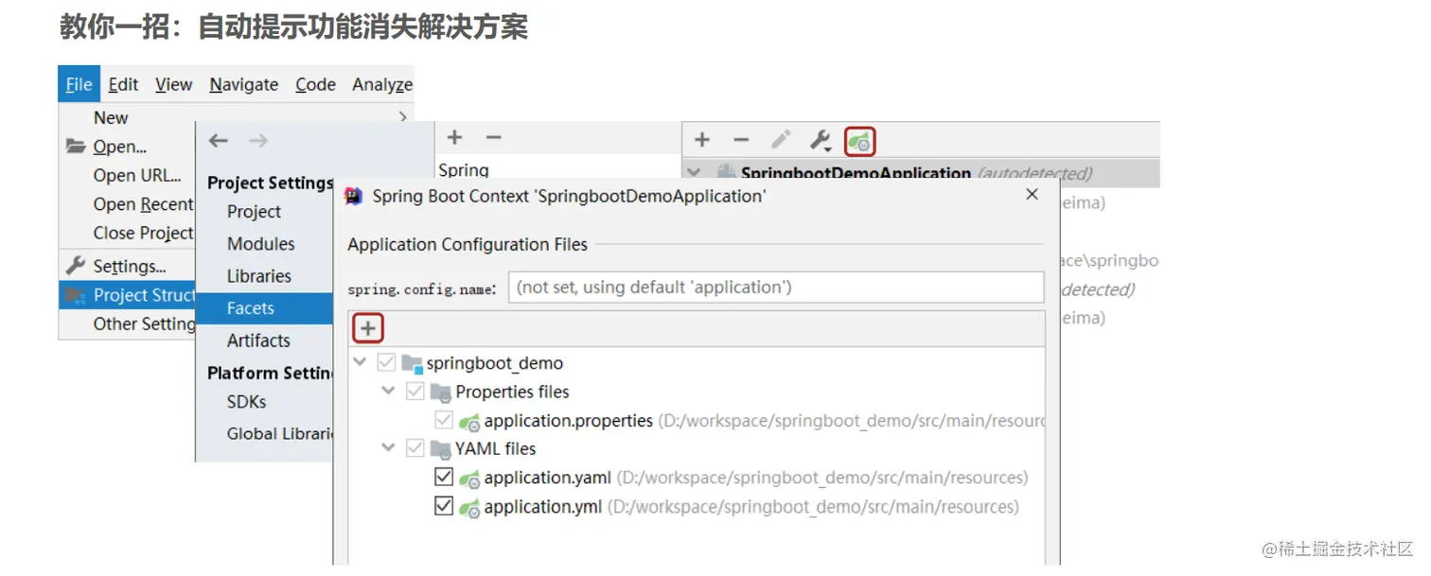
Task: Open the Analyze menu
Action: [x=382, y=84]
